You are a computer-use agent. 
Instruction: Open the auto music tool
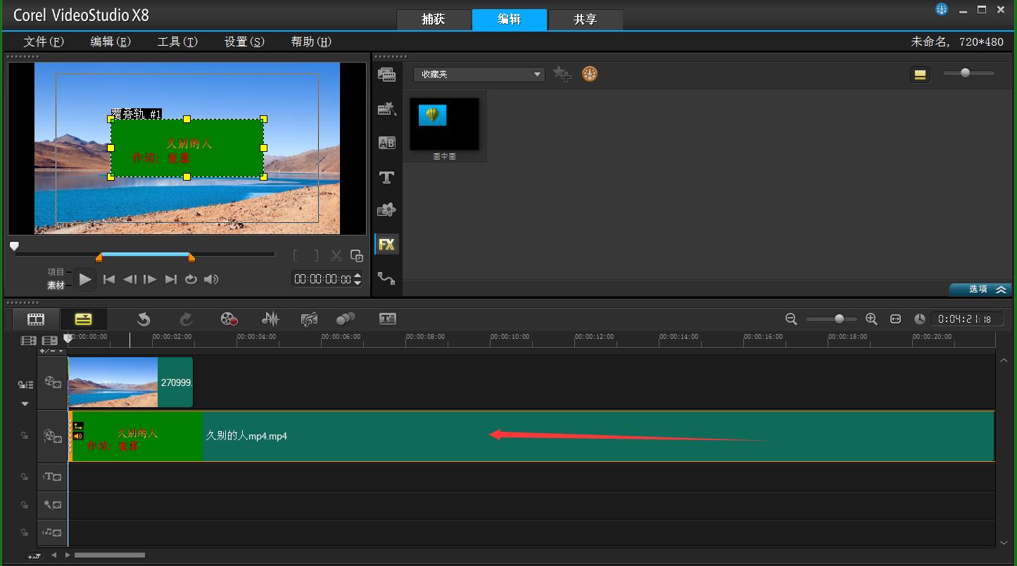pos(309,319)
